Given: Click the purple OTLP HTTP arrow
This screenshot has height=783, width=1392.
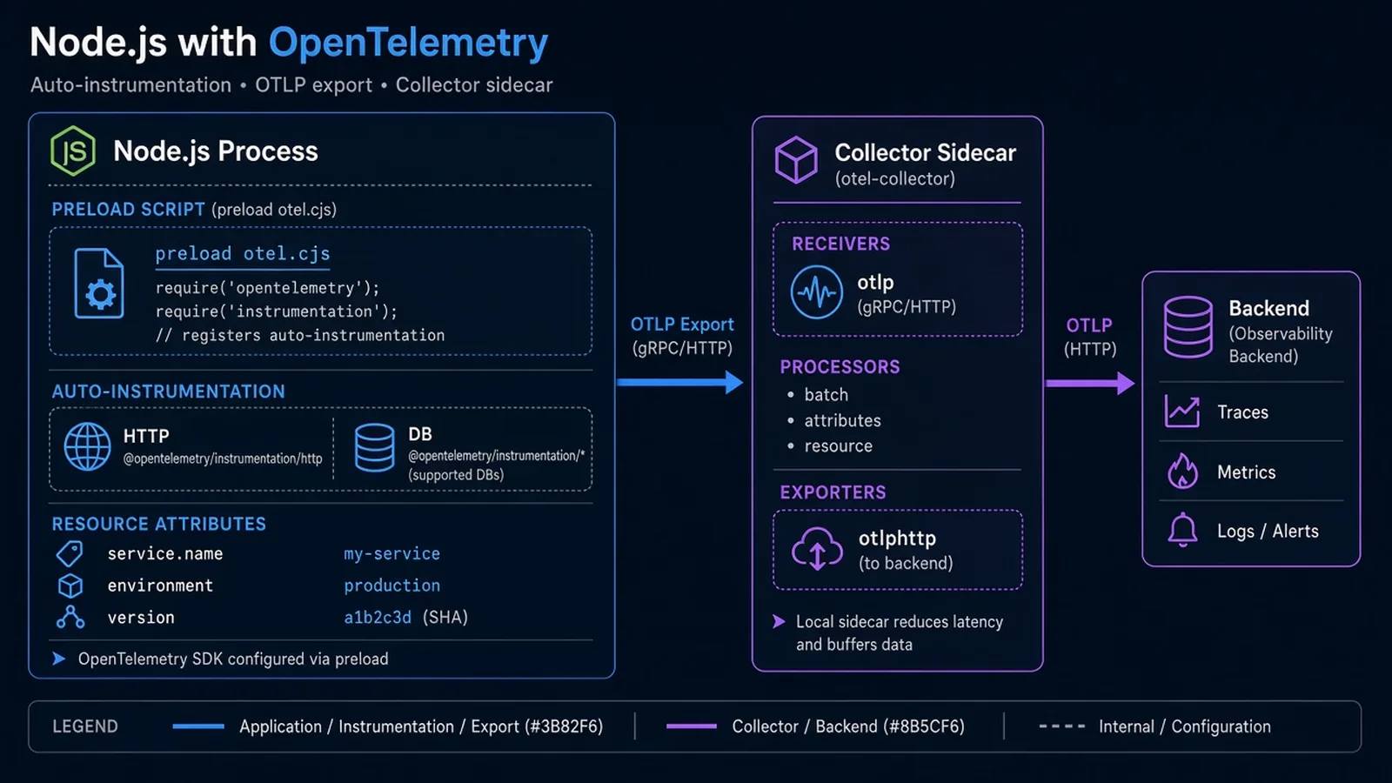Looking at the screenshot, I should 1091,383.
